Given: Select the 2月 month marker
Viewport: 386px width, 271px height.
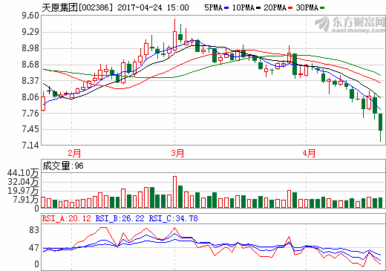Looking at the screenshot, I should 74,153.
